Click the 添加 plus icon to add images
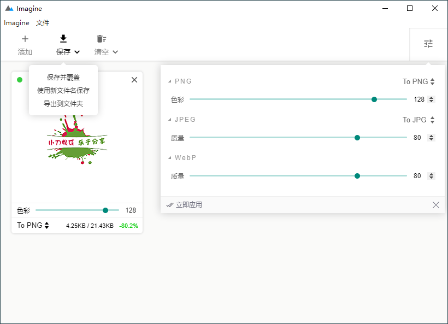The width and height of the screenshot is (448, 324). tap(25, 39)
